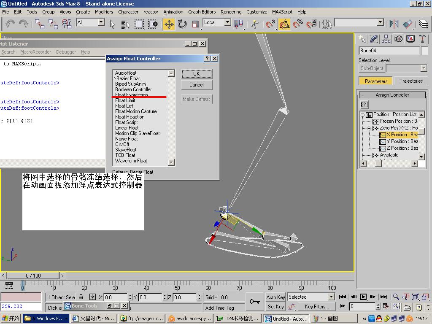
Task: Click the Align tool icon
Action: pos(408,24)
